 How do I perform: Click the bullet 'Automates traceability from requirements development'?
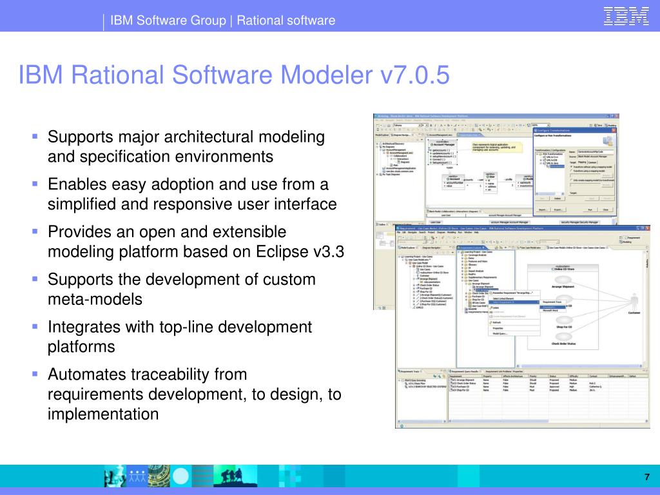coord(194,394)
